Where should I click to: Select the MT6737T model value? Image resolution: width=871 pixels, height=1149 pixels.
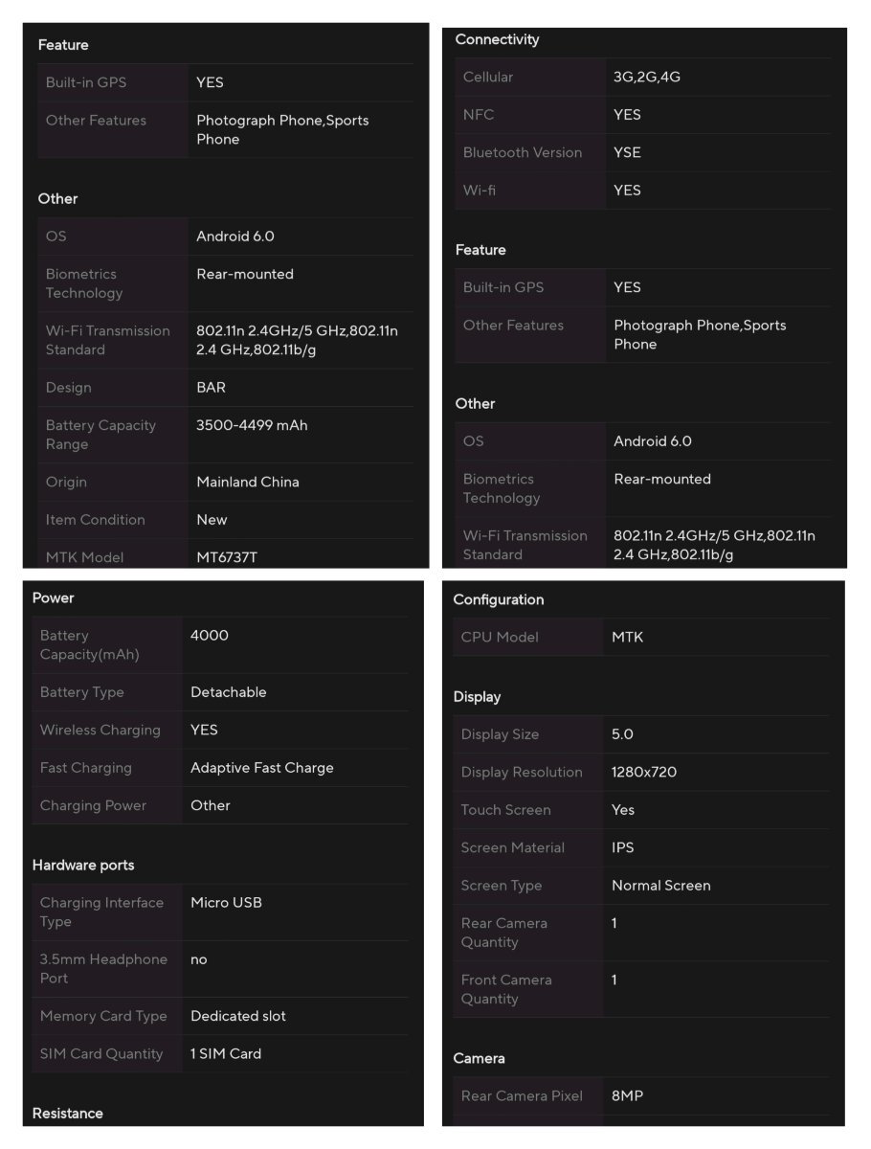click(227, 557)
